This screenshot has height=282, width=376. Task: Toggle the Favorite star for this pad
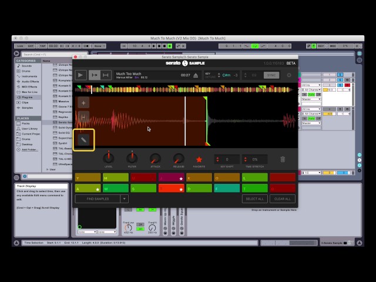point(199,159)
